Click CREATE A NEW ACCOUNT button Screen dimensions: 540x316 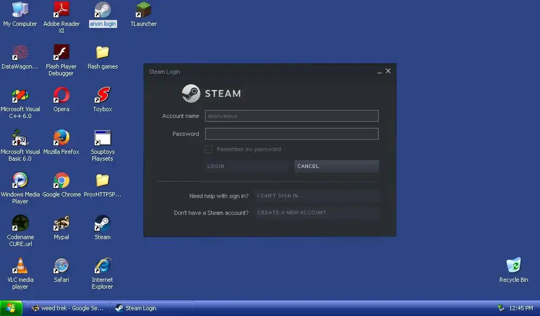316,212
